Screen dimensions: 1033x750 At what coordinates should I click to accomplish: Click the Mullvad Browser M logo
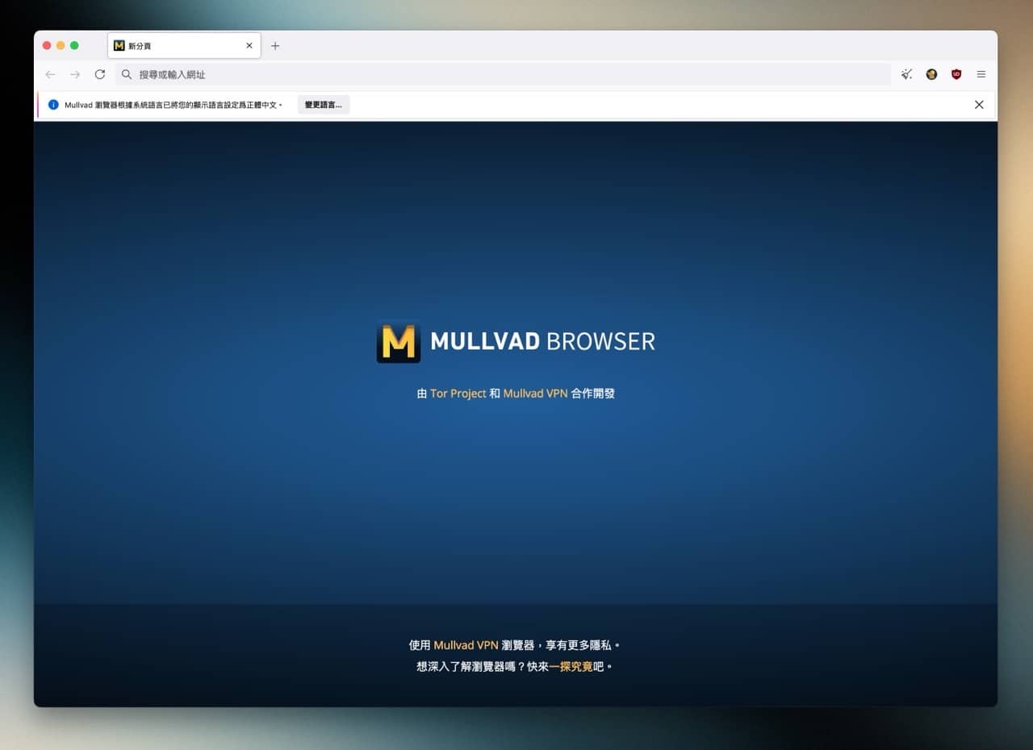click(399, 341)
